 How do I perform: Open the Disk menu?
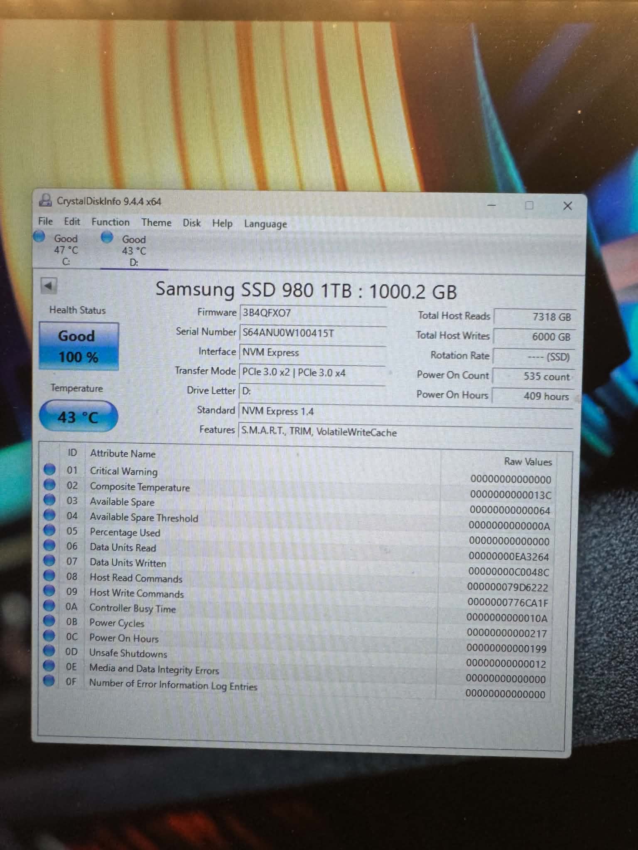[x=191, y=223]
